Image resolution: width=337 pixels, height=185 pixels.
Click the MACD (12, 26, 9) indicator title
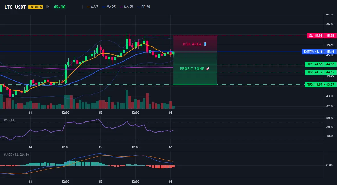pos(16,154)
